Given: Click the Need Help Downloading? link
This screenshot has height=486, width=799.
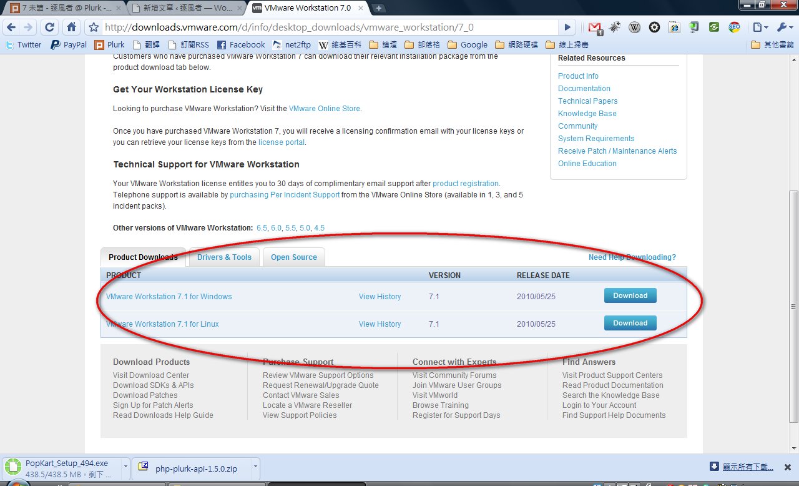Looking at the screenshot, I should 632,257.
